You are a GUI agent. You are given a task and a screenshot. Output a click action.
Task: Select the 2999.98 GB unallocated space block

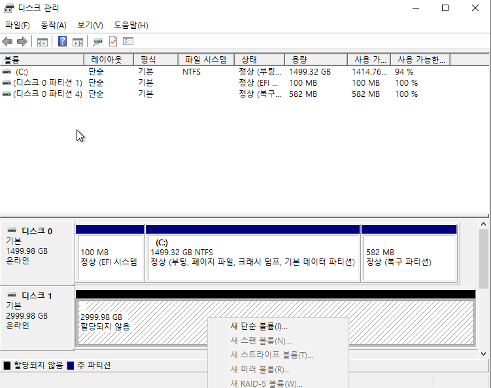pyautogui.click(x=275, y=317)
